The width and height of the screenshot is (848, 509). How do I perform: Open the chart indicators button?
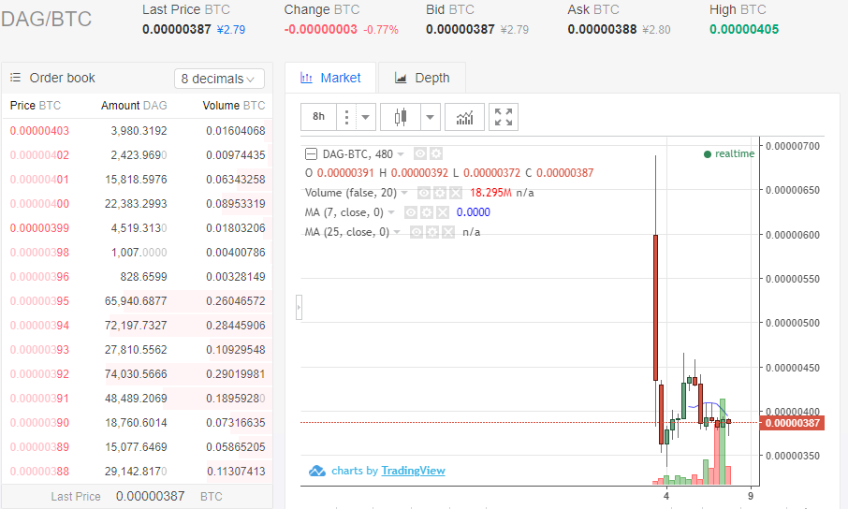(464, 117)
